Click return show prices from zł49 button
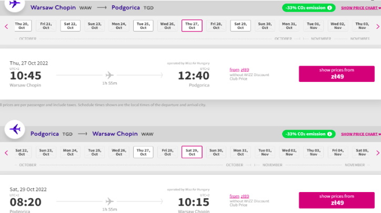381x213 pixels. (337, 200)
